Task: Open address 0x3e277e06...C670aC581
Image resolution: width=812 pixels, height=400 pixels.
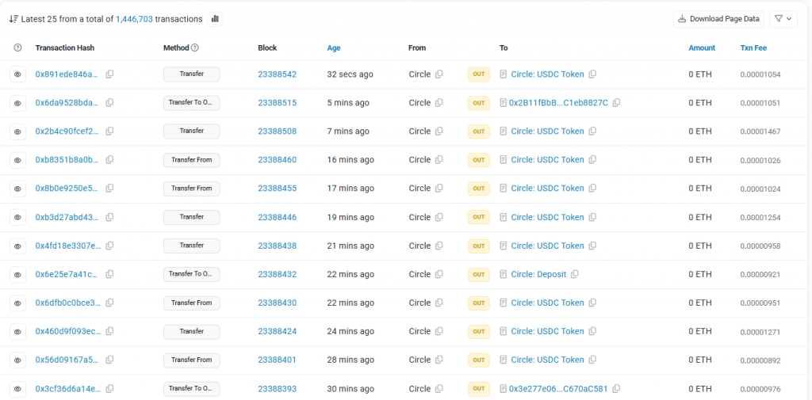Action: tap(558, 389)
